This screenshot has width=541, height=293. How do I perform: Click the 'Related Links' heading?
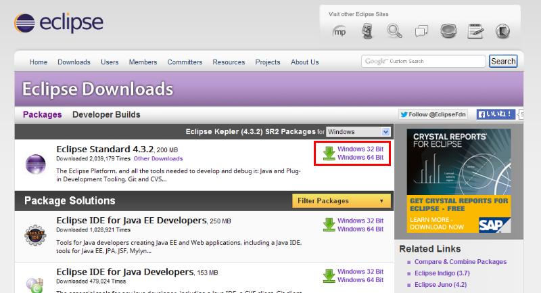pos(430,249)
